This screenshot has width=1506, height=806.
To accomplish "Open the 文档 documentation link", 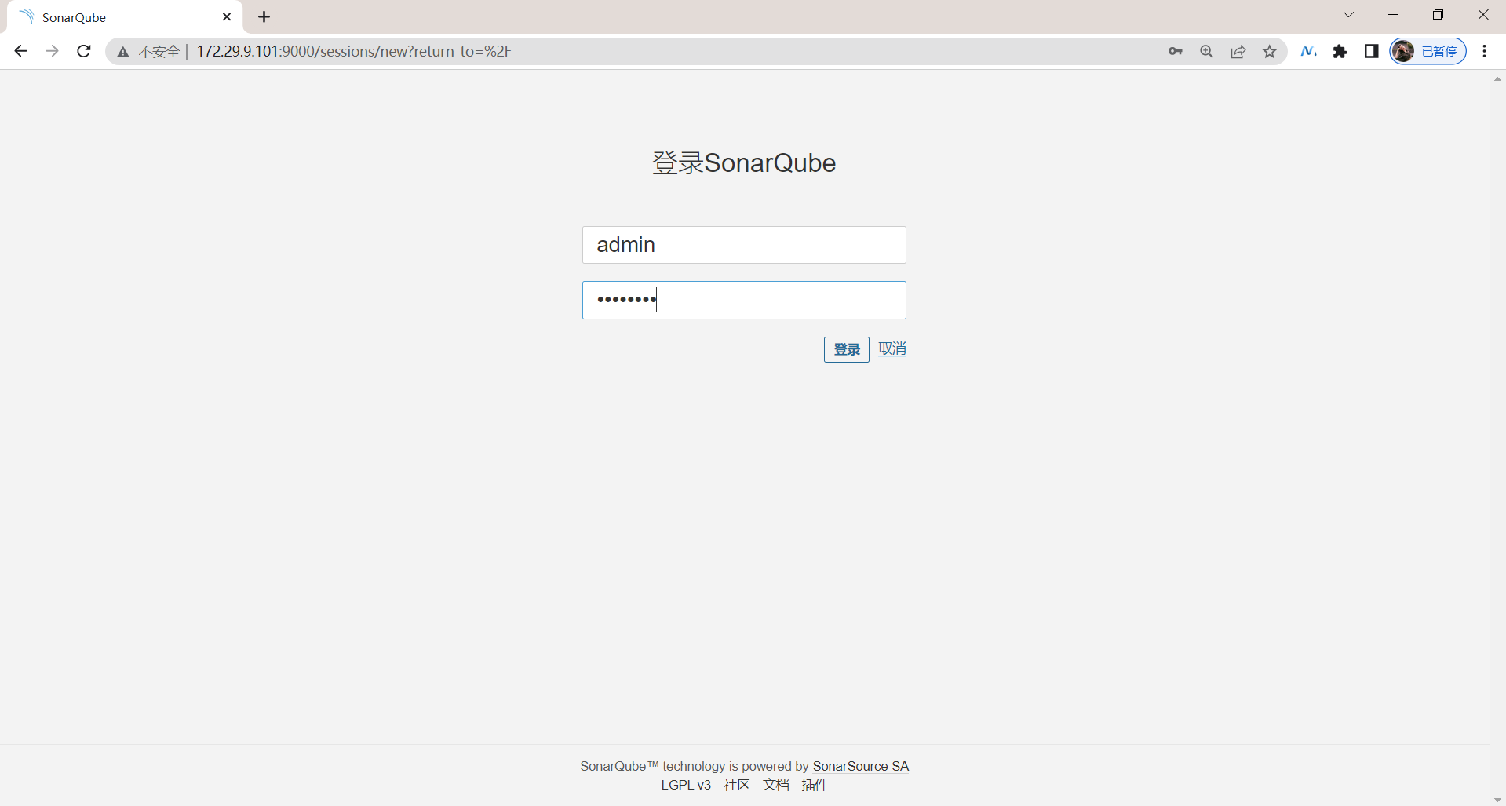I will (776, 785).
